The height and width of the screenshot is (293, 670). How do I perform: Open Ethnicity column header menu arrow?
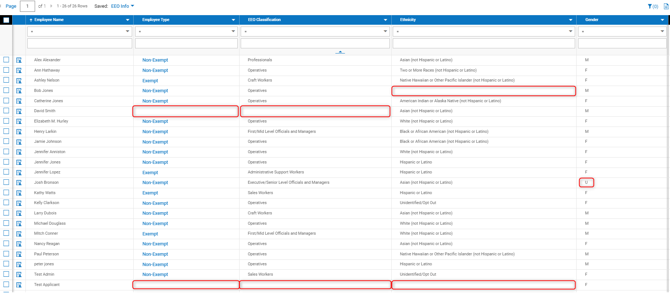[571, 20]
